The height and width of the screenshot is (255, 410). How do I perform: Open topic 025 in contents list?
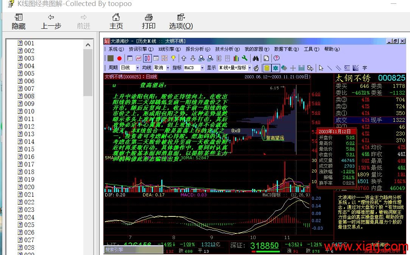point(26,225)
